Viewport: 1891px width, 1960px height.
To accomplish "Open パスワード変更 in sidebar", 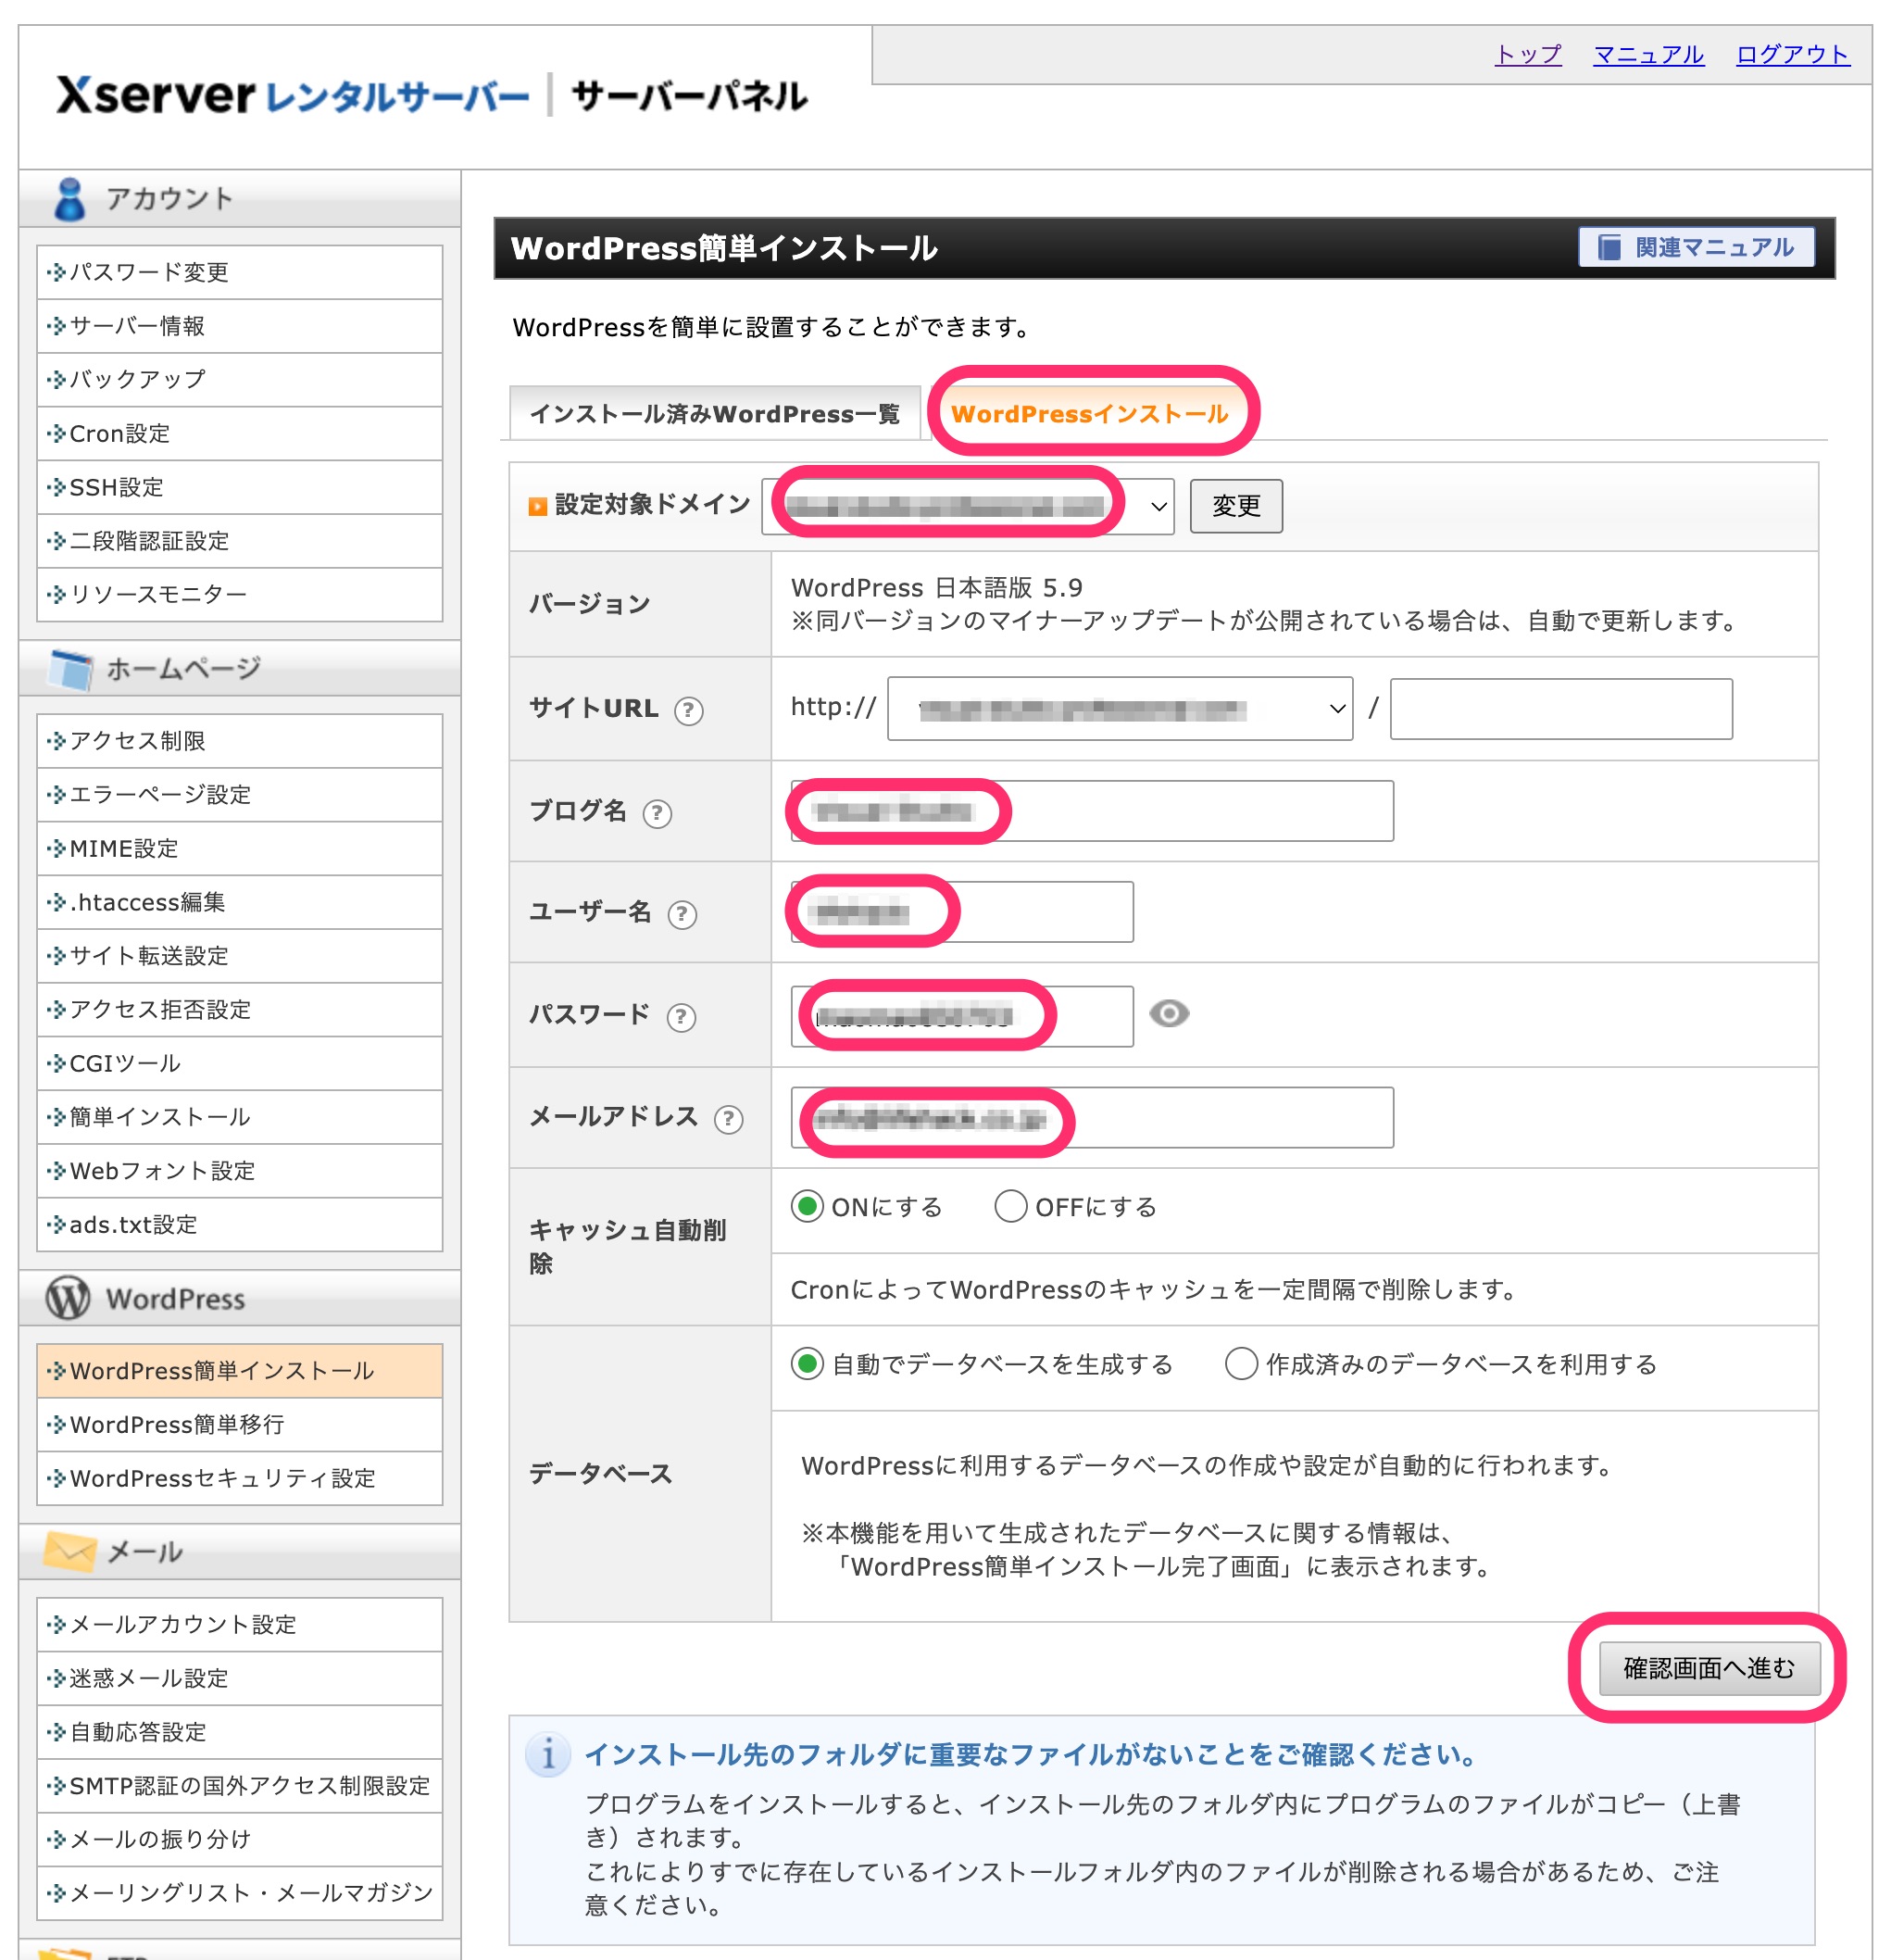I will pos(240,272).
